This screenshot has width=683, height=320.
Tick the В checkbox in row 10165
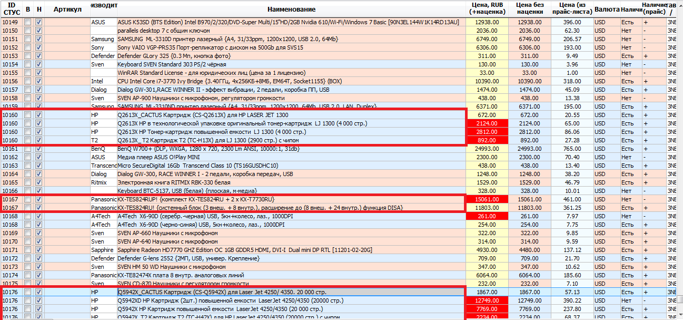tap(27, 182)
